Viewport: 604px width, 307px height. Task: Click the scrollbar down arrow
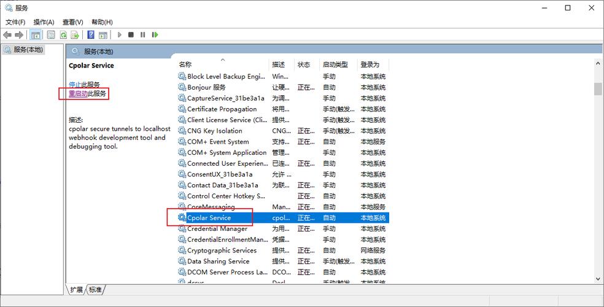(x=598, y=279)
